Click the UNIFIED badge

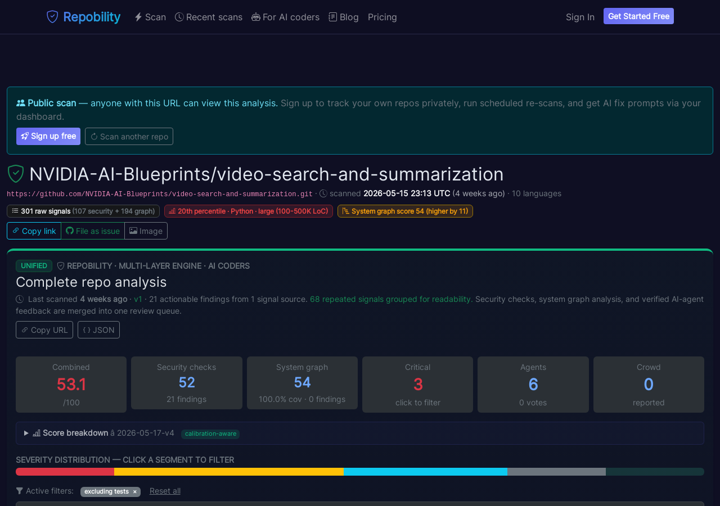pos(34,266)
